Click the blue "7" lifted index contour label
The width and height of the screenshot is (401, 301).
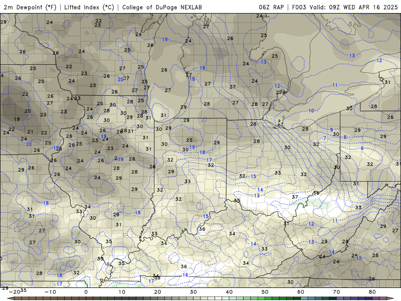[325, 138]
